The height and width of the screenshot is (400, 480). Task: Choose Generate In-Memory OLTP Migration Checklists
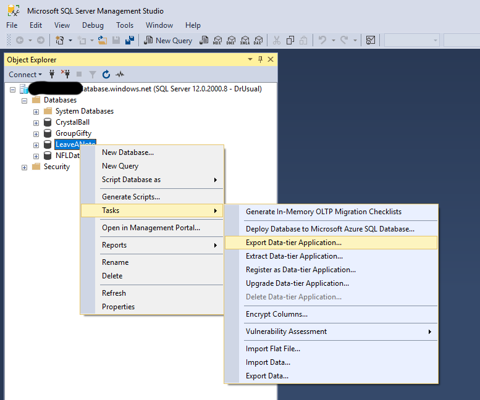(x=331, y=212)
